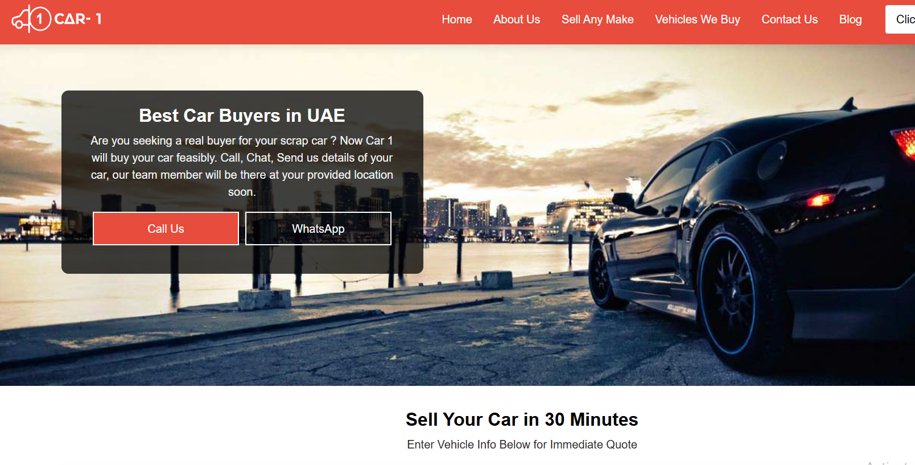The image size is (915, 465).
Task: Click the red Call Us button
Action: pos(166,229)
